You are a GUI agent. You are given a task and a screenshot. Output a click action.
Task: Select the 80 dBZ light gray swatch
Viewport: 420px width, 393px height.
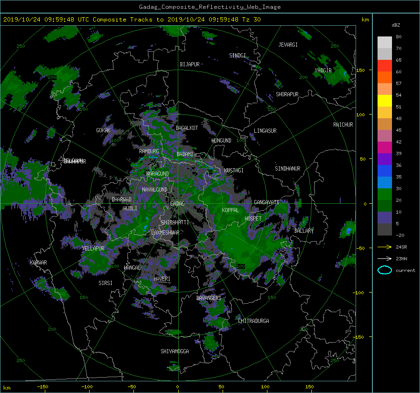[385, 42]
